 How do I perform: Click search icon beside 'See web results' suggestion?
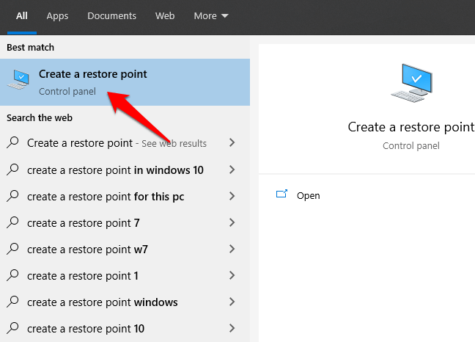coord(12,143)
